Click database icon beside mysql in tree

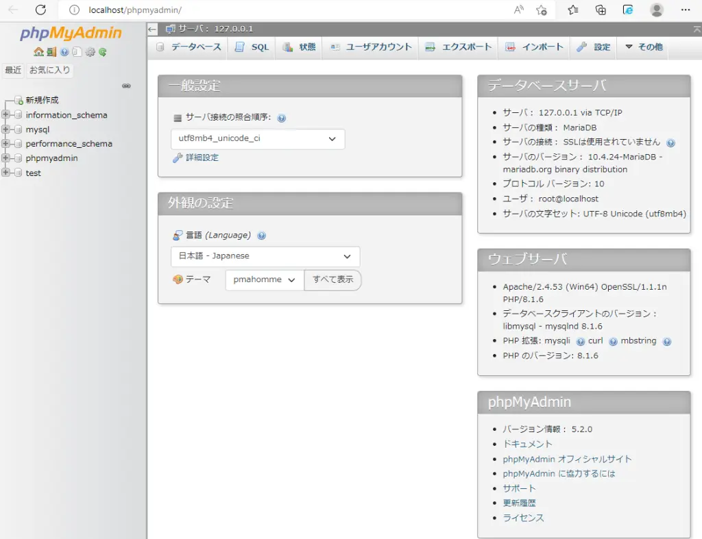(19, 129)
